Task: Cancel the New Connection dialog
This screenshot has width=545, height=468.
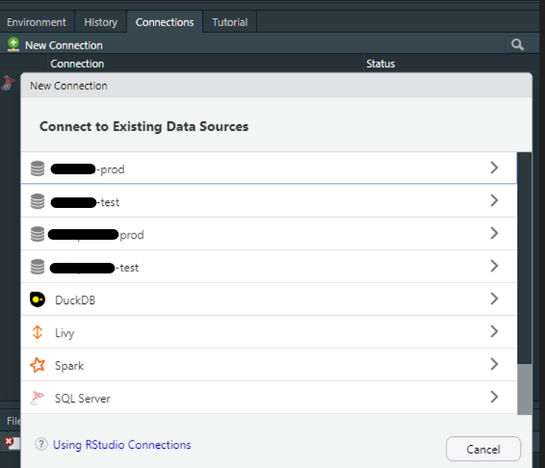Action: [483, 449]
